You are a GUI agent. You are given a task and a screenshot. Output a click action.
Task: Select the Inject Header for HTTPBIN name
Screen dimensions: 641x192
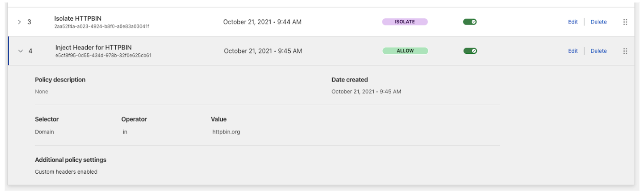coord(93,47)
